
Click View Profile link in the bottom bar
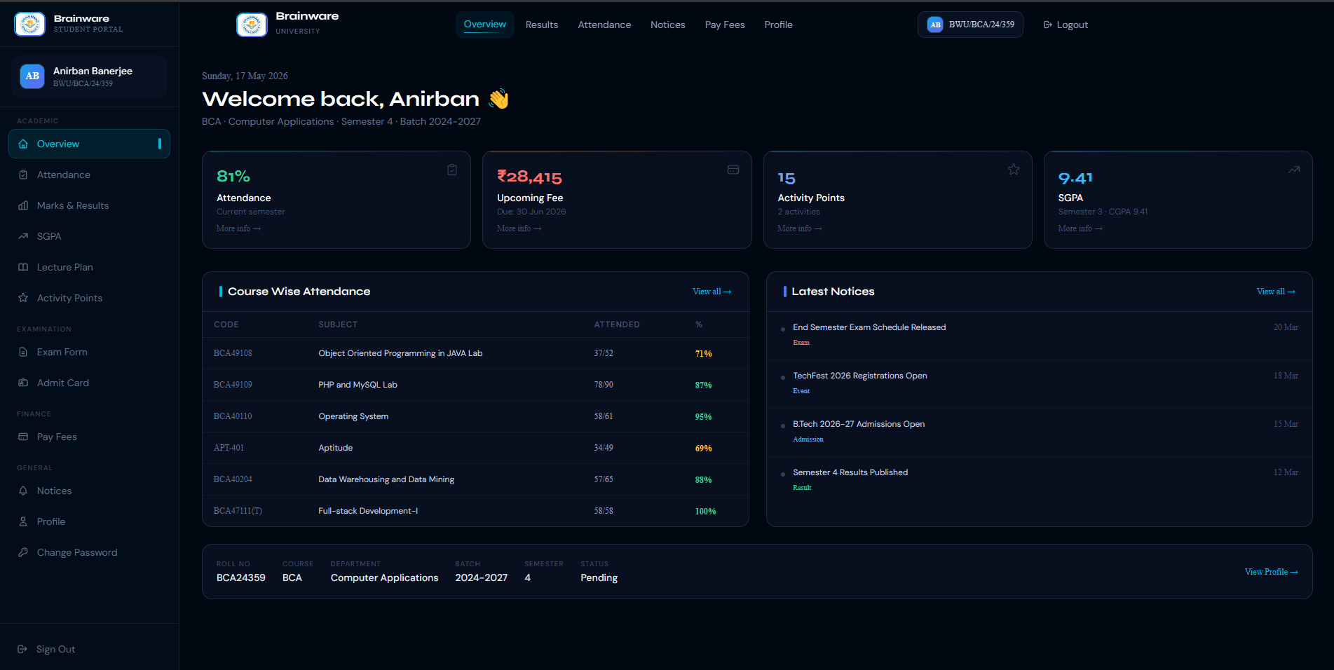(x=1272, y=572)
